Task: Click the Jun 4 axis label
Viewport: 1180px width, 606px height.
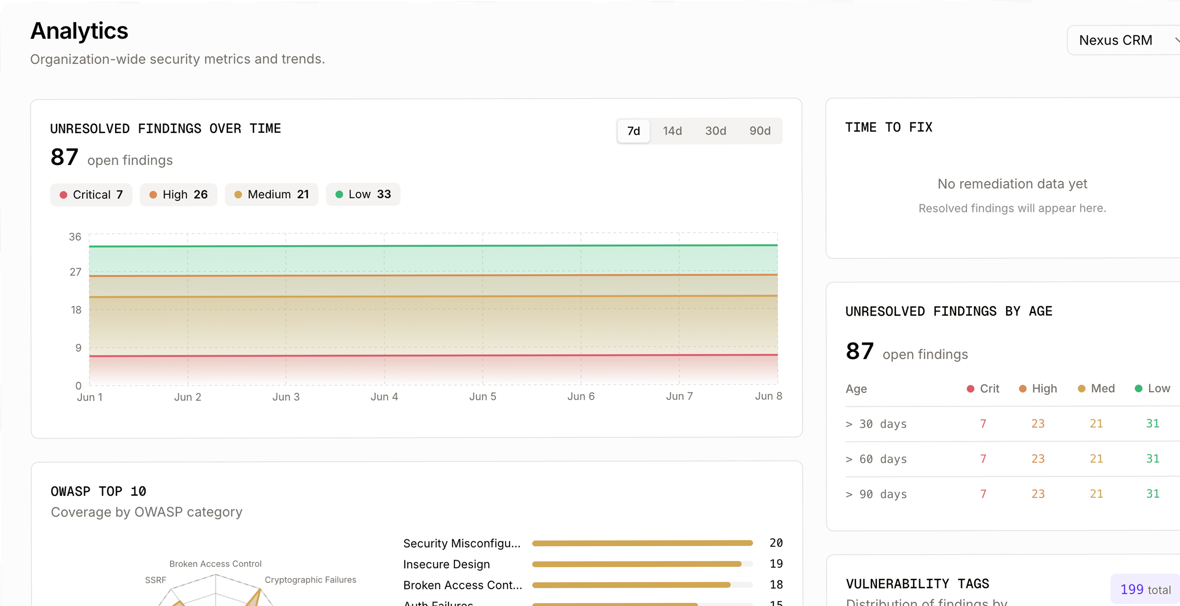Action: tap(384, 397)
